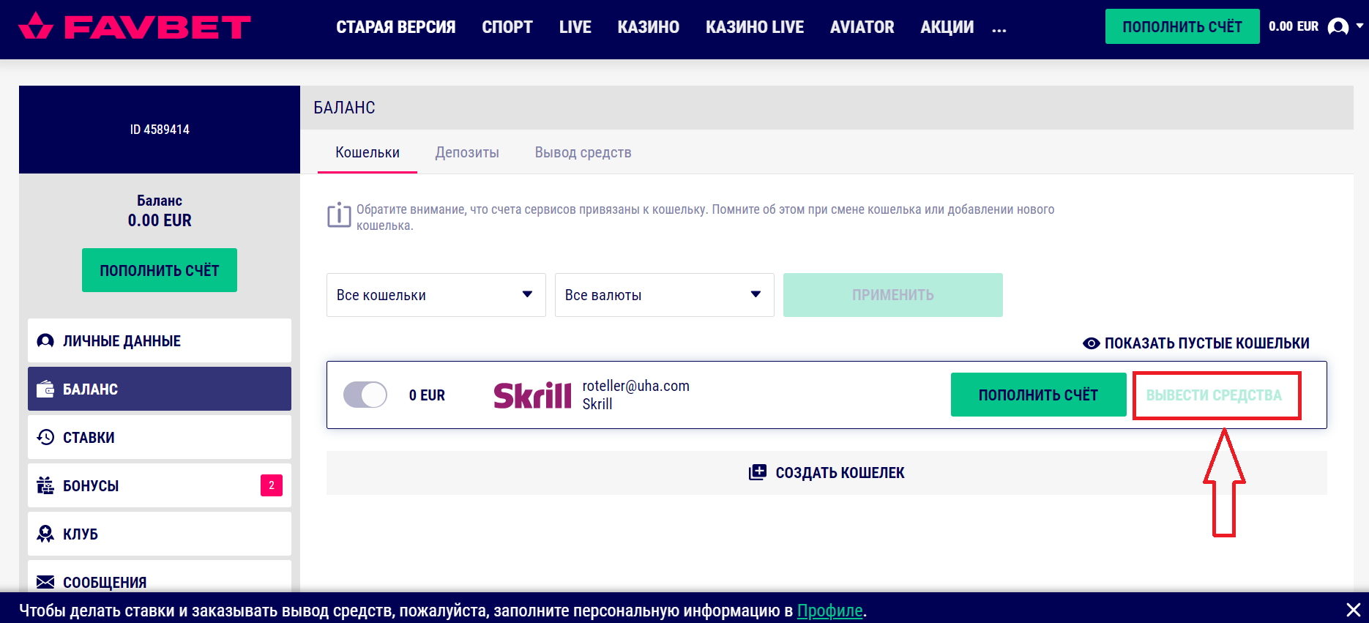The image size is (1369, 623).
Task: Open the 'Все кошельки' dropdown
Action: click(x=436, y=295)
